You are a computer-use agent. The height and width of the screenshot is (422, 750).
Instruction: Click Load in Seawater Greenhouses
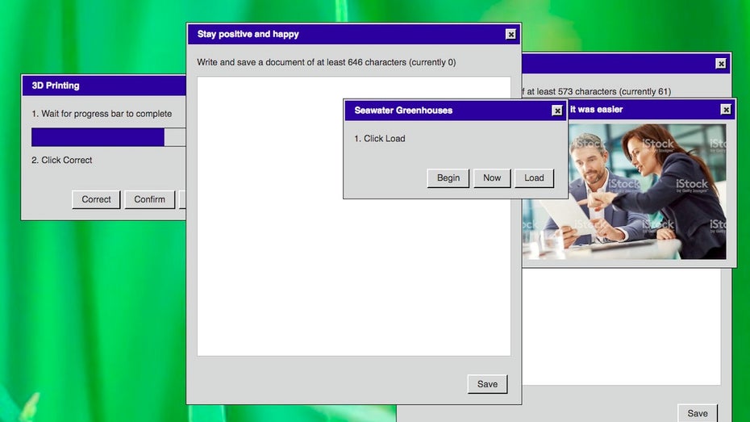(x=534, y=178)
